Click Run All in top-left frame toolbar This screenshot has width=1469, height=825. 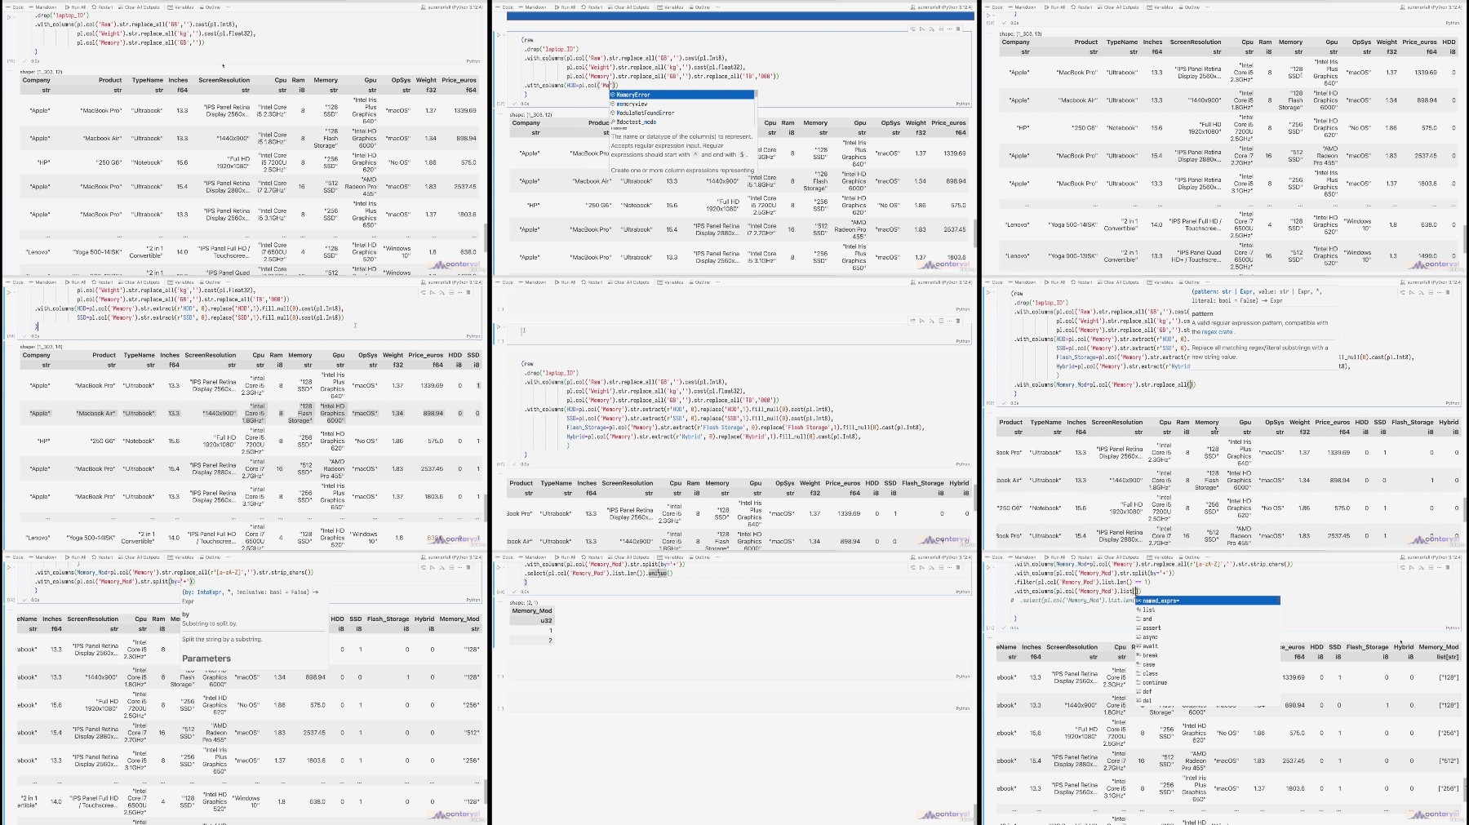(x=76, y=7)
